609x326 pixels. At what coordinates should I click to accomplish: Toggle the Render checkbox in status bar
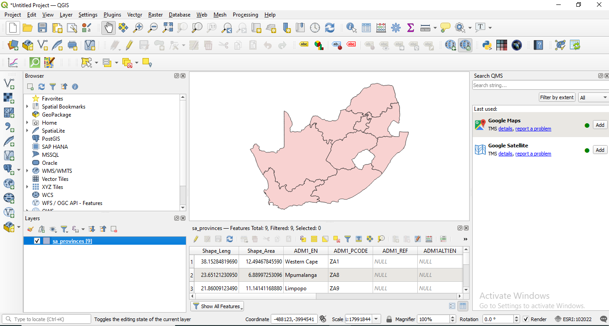[x=526, y=319]
